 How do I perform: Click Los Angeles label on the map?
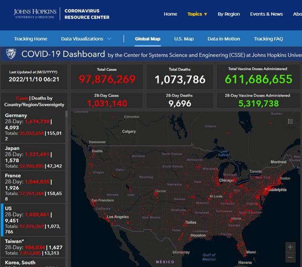coord(118,217)
